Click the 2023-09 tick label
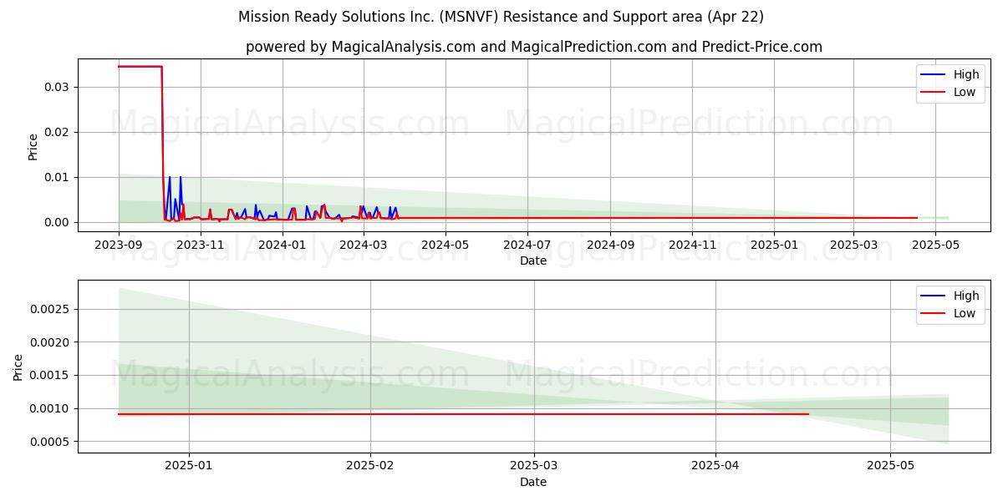This screenshot has width=1003, height=501. pyautogui.click(x=119, y=245)
